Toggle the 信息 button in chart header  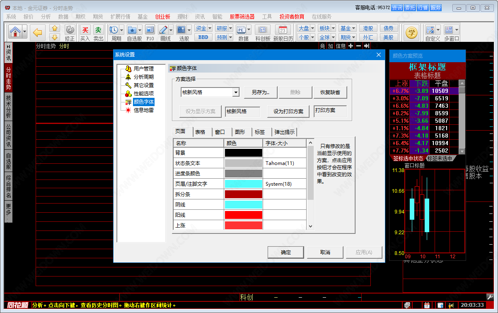coord(341,46)
